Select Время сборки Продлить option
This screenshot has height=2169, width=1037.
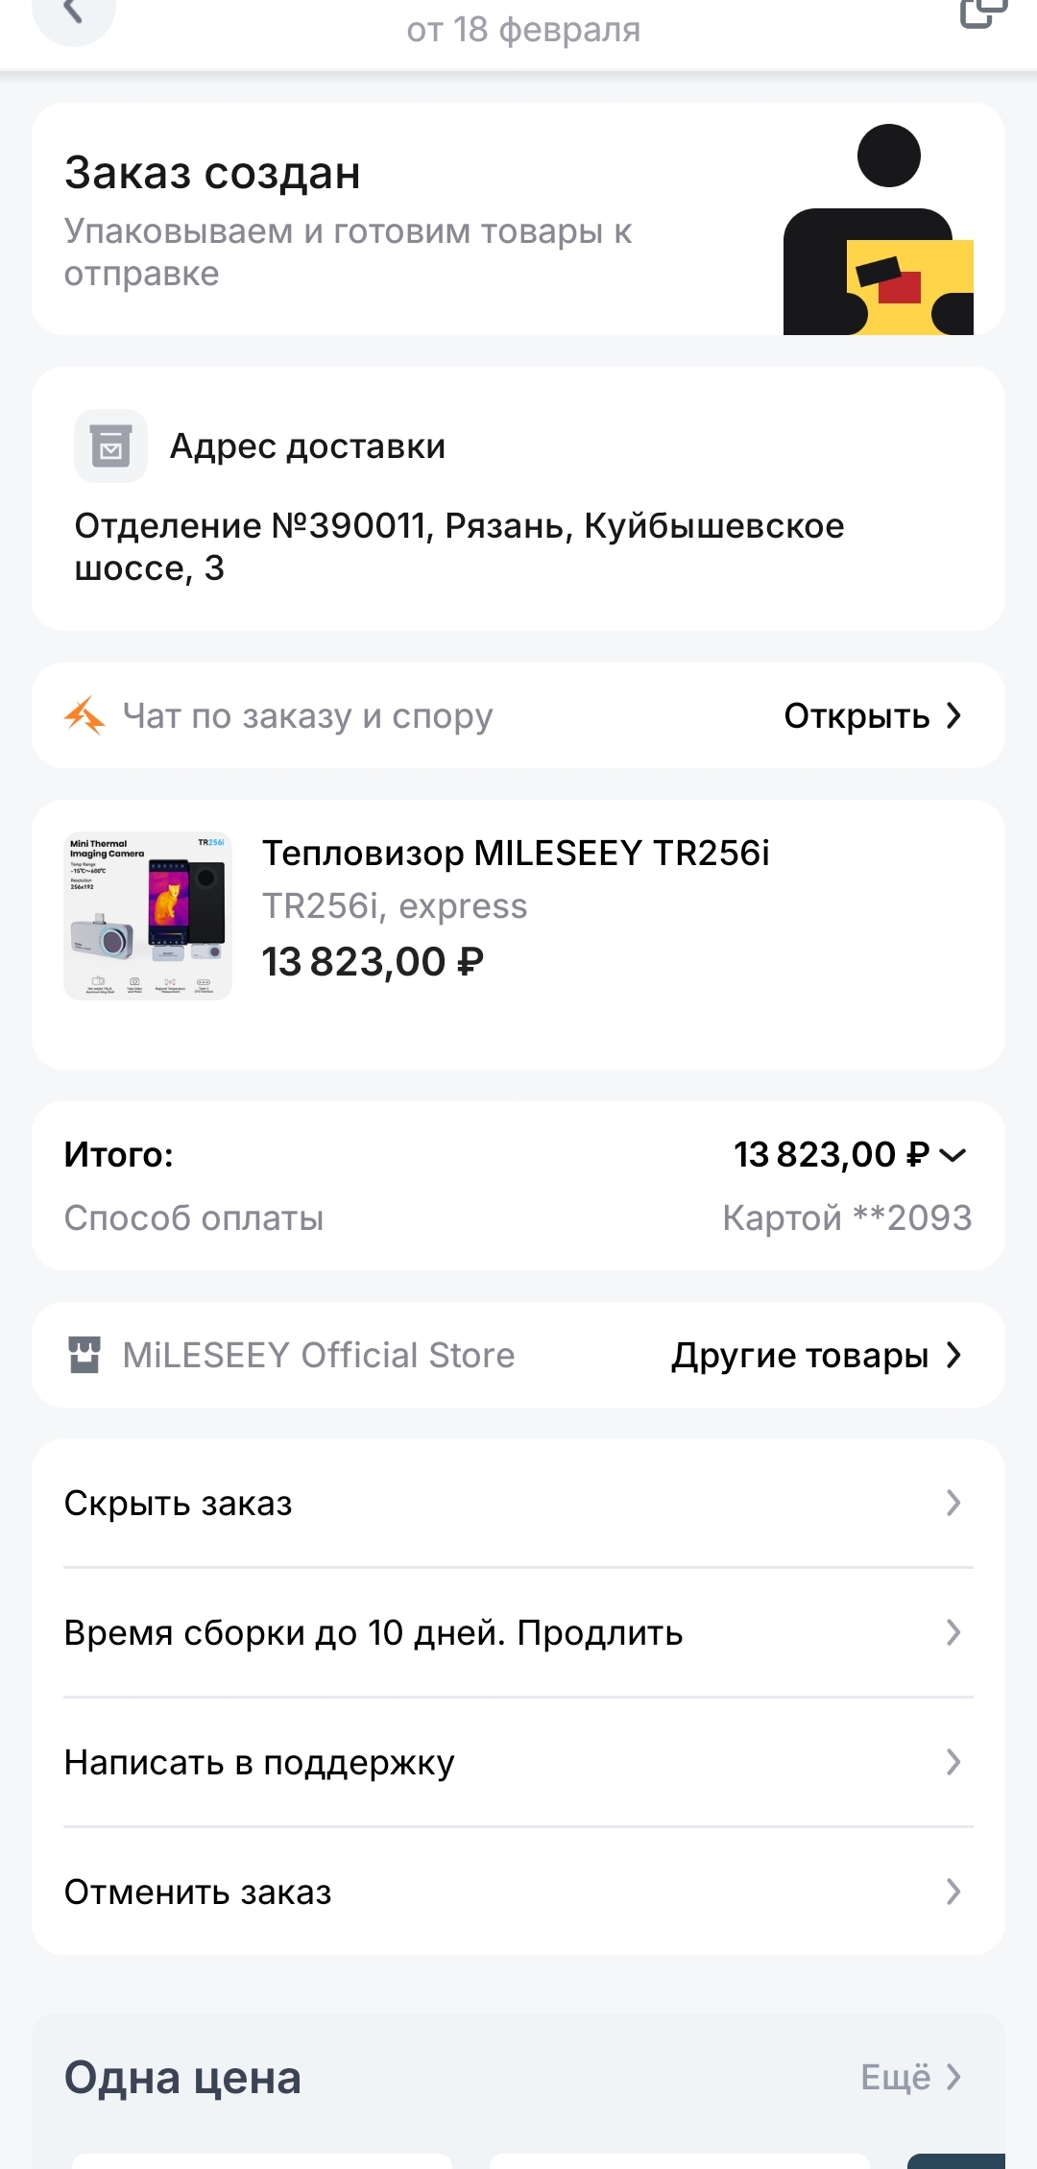pos(374,1633)
